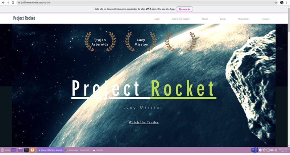Viewport: 290px width, 155px height.
Task: Open the volume speaker tray icon
Action: pos(272,150)
